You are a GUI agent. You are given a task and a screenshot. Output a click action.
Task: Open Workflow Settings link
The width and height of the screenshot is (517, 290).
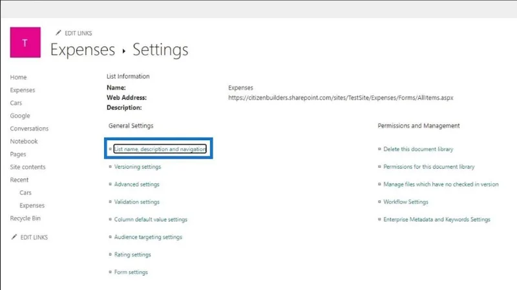point(406,202)
